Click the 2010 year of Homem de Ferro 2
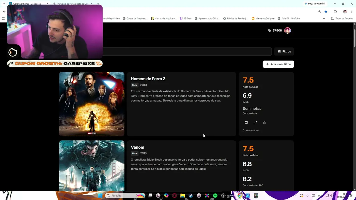 pyautogui.click(x=144, y=85)
